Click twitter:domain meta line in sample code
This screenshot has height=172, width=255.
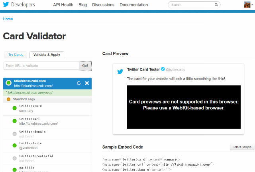136,170
